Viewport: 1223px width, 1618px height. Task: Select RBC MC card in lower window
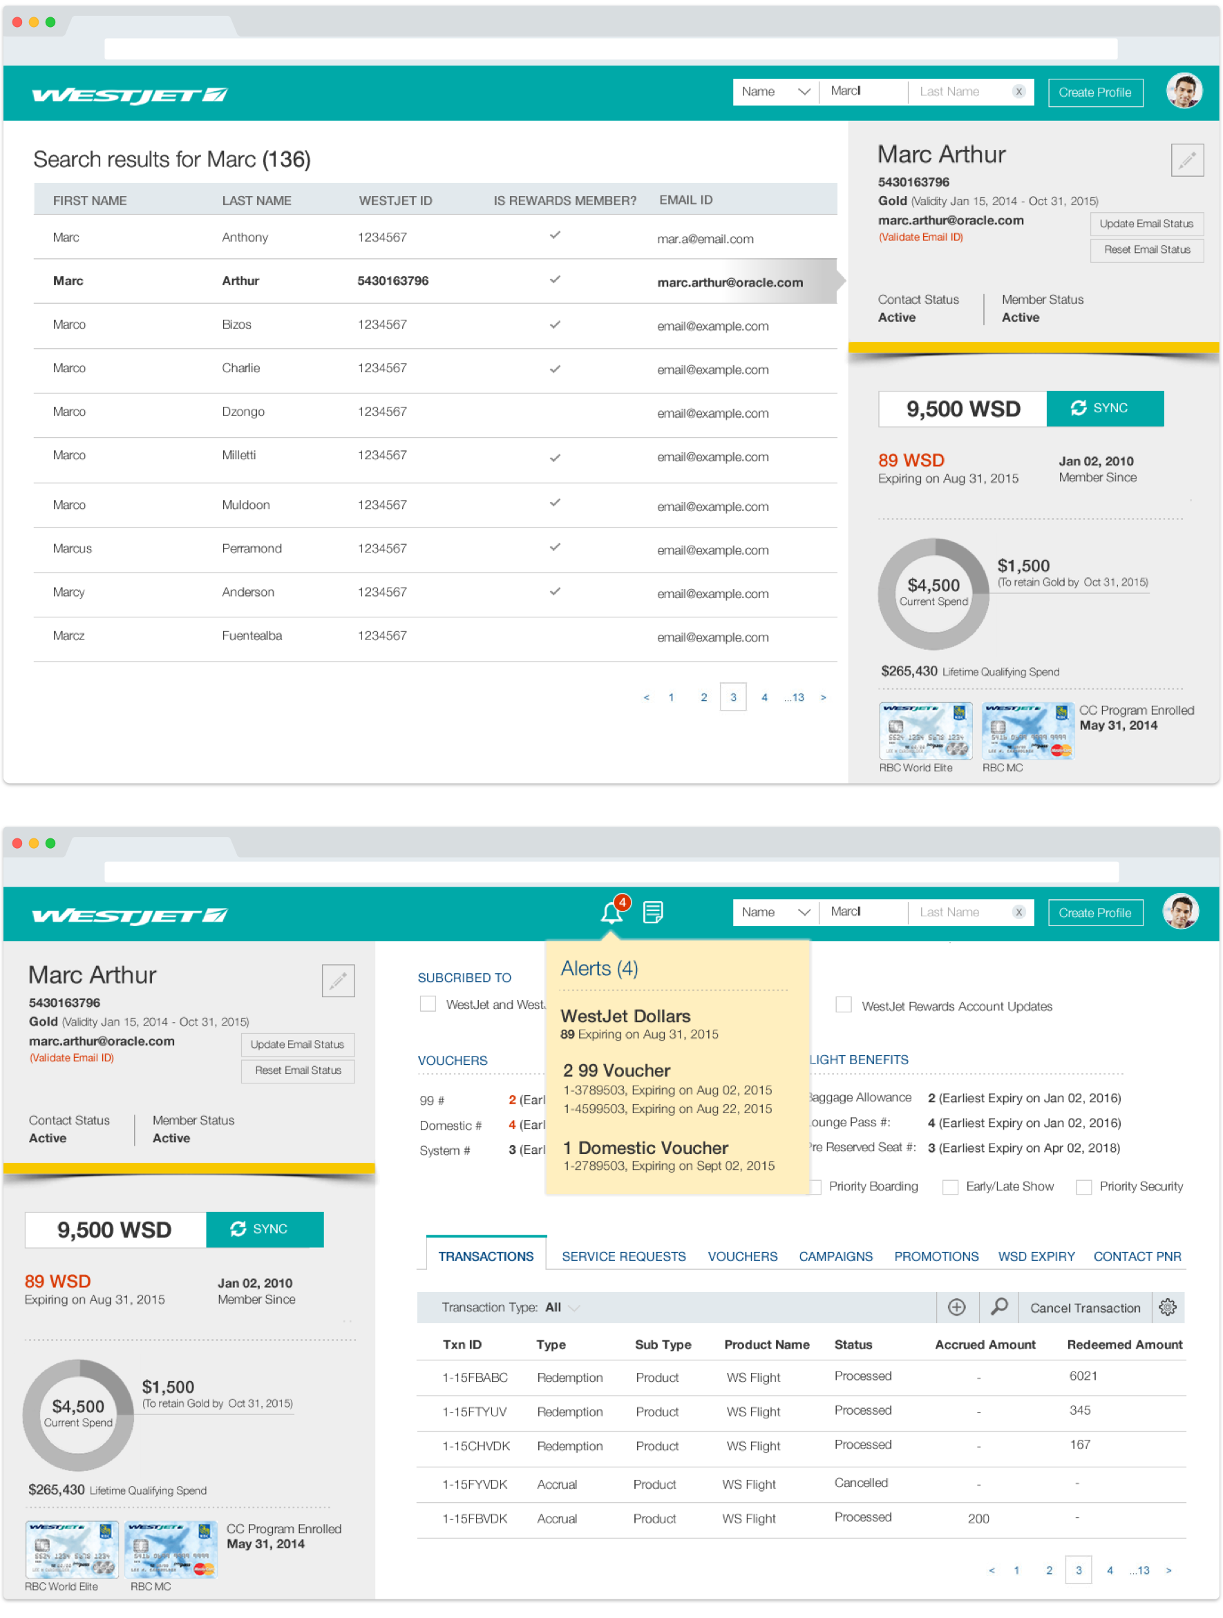(171, 1549)
